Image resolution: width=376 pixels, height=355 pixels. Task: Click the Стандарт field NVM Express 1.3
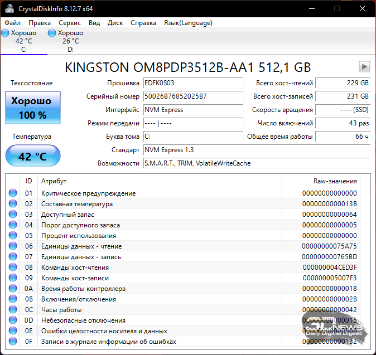click(x=257, y=150)
